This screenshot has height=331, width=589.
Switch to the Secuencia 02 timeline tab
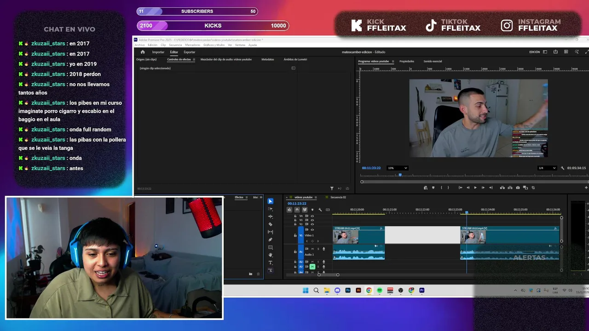(338, 197)
